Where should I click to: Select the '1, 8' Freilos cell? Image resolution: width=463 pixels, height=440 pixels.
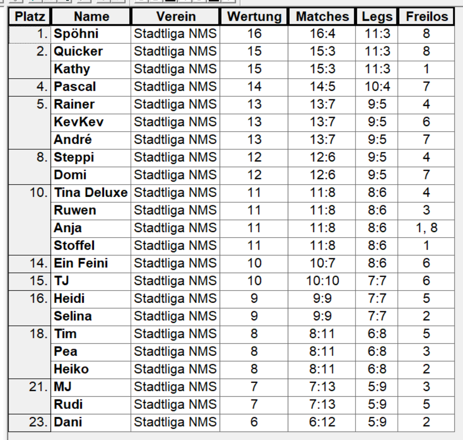[x=427, y=228]
